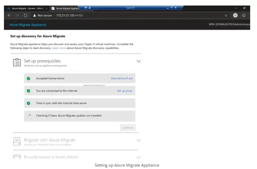Click the Register with Azure Migrate title text
This screenshot has height=169, width=257.
[x=50, y=140]
